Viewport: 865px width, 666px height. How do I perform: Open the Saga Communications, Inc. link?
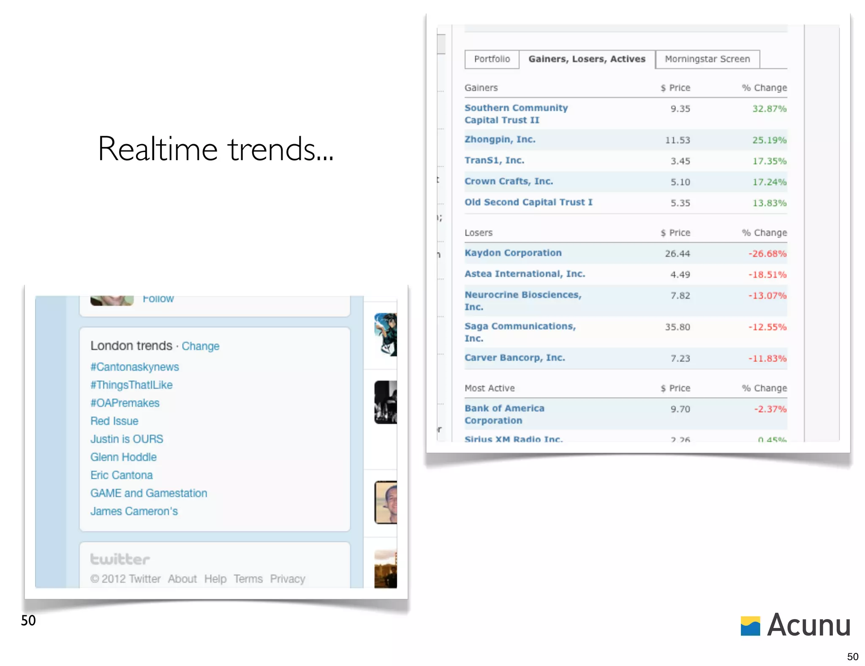tap(520, 332)
